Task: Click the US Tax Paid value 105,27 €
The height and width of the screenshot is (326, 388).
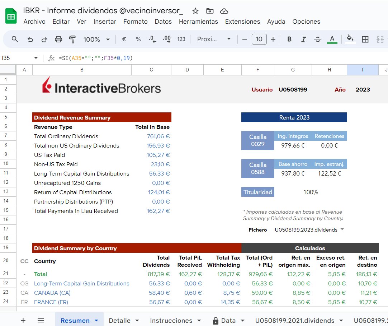Action: (158, 155)
